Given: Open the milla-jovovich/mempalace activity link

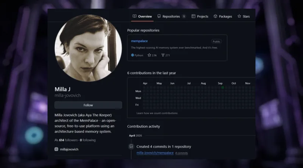Looking at the screenshot, I should coord(155,153).
